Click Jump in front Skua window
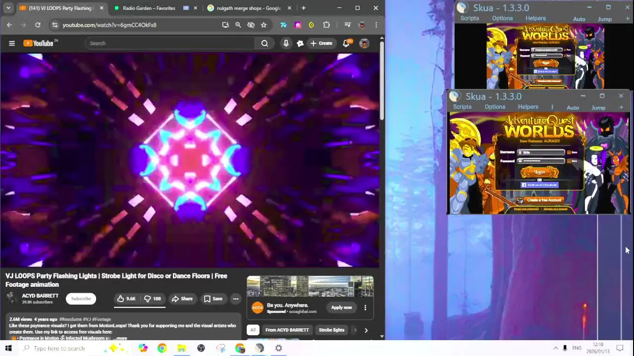This screenshot has height=356, width=634. click(598, 107)
